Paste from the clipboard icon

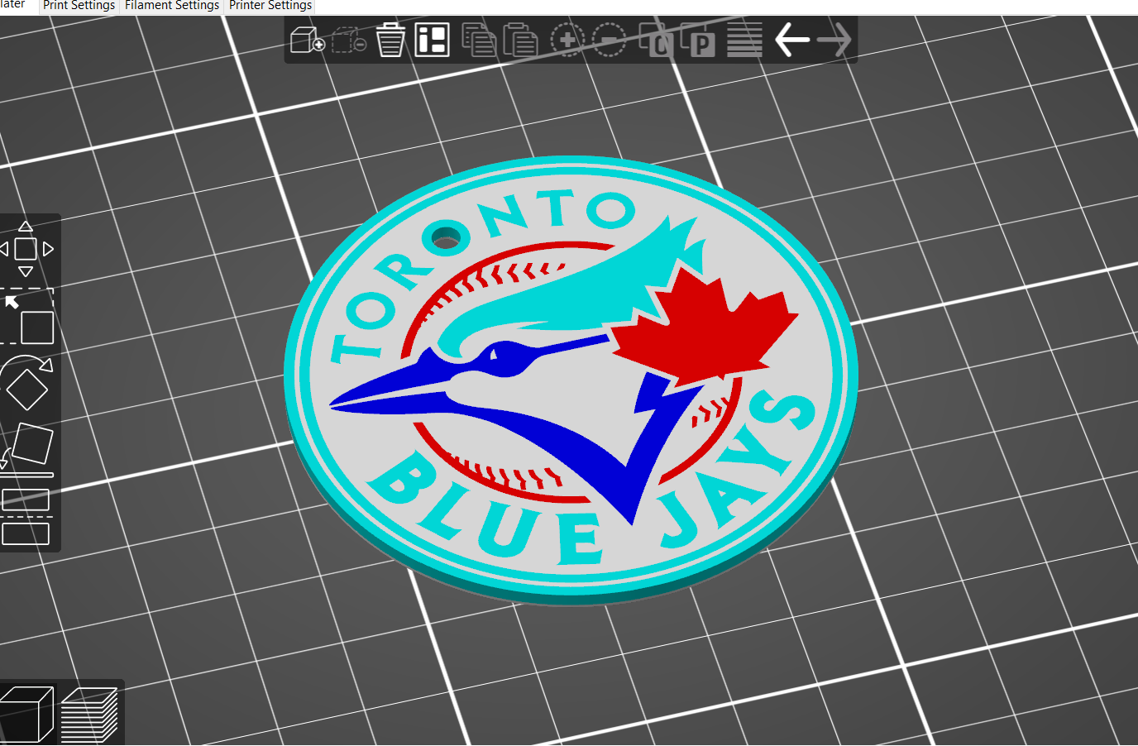click(x=520, y=40)
